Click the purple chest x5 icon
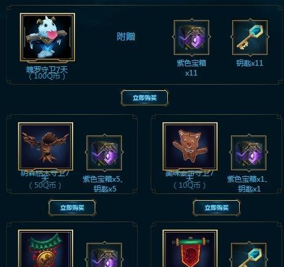 coord(105,153)
